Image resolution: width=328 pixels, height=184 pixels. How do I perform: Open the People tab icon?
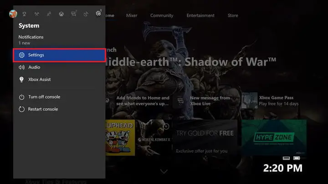[x=49, y=14]
